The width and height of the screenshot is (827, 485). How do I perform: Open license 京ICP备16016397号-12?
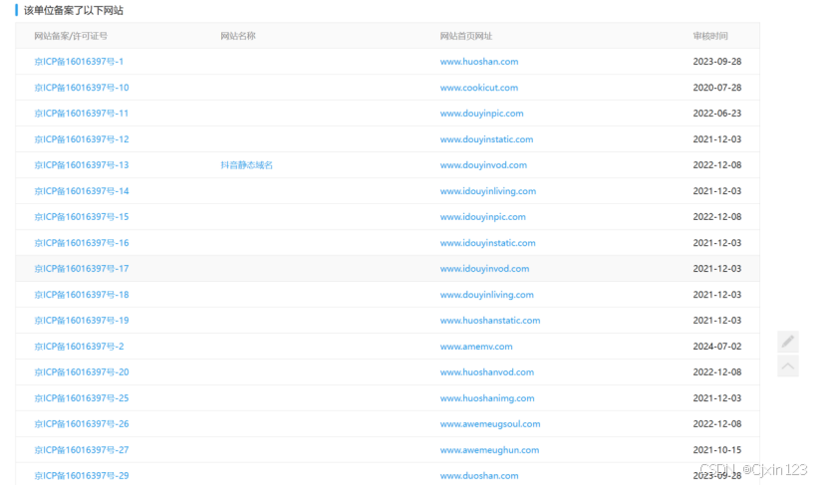coord(82,139)
